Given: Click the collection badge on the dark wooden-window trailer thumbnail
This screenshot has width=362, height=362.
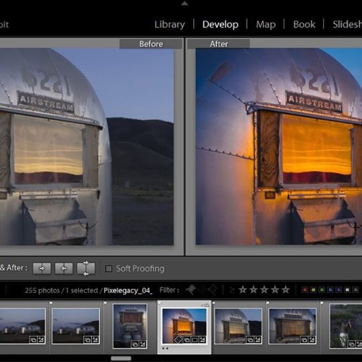Looking at the screenshot, I should [x=304, y=340].
